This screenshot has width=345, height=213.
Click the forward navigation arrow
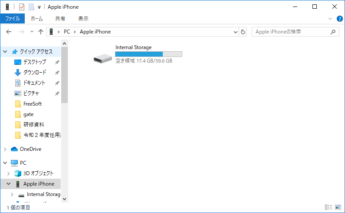point(21,32)
